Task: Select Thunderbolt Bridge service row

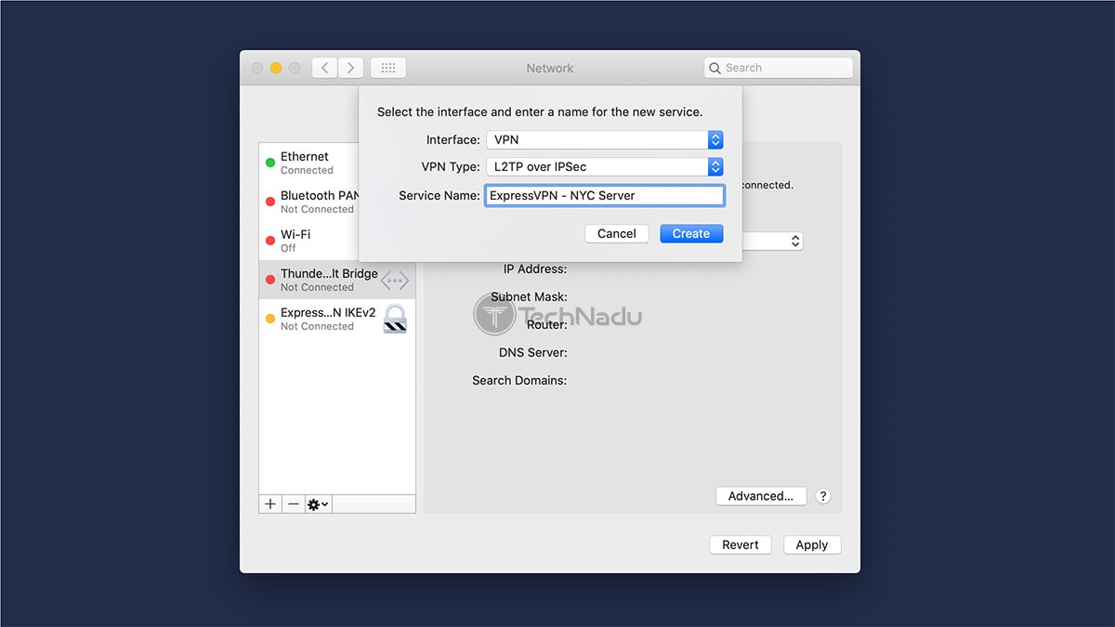Action: point(337,280)
